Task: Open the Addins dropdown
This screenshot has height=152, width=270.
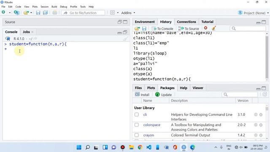Action: 128,13
